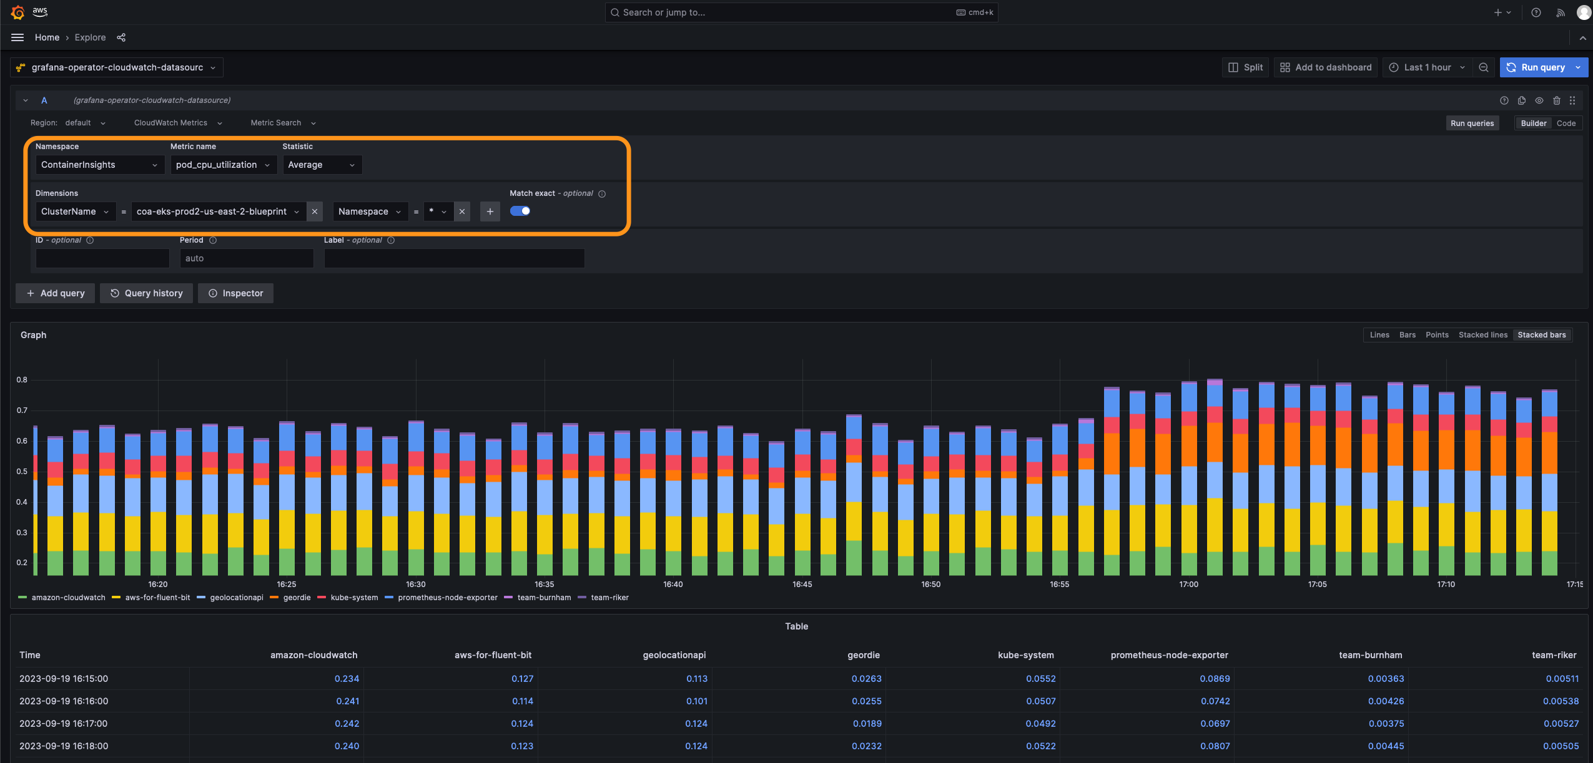Collapse query row A with the chevron
This screenshot has width=1593, height=763.
pos(26,100)
